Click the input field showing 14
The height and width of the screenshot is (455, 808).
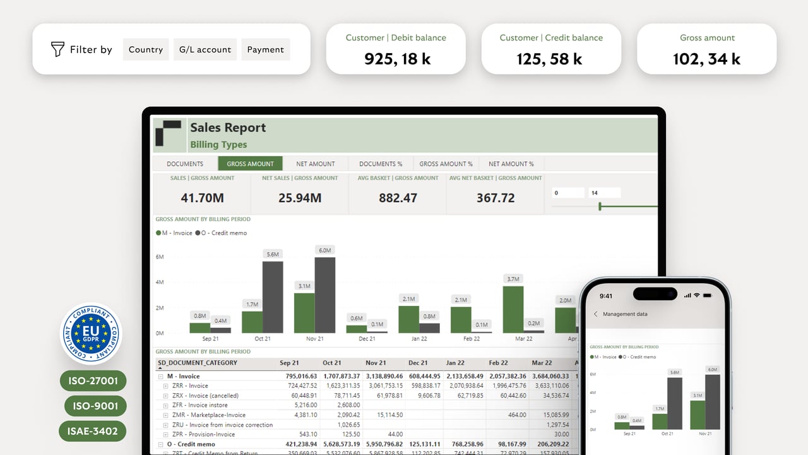[604, 192]
